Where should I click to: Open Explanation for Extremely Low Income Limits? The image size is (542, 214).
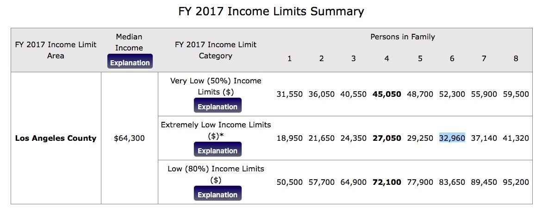point(217,151)
